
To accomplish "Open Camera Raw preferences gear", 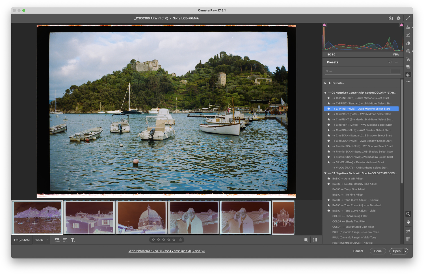I will tap(399, 18).
